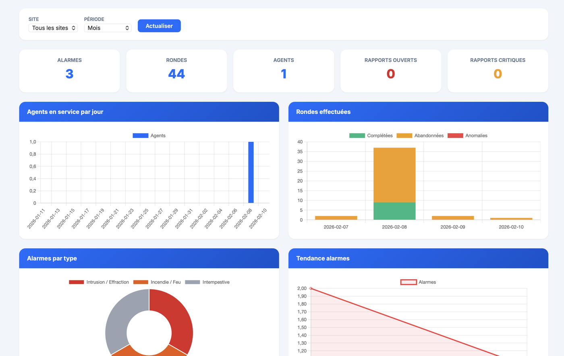Screen dimensions: 564x356
Task: Click the ALARMES card label
Action: pos(69,60)
